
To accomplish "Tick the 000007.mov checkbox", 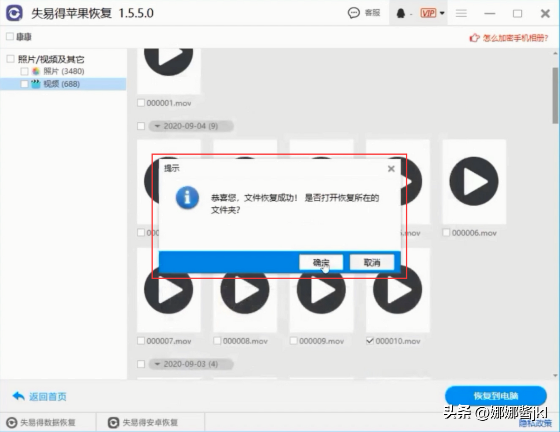I will 141,341.
